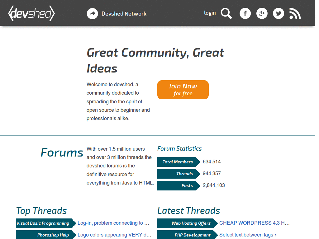
Task: Click the Devshed Network share arrow icon
Action: click(92, 13)
